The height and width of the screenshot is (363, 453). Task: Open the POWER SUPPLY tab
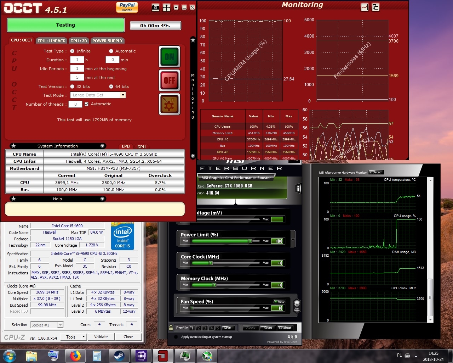(108, 41)
